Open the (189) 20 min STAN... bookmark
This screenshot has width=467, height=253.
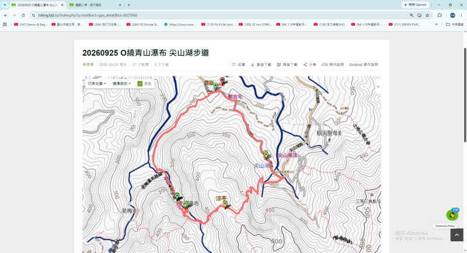click(x=255, y=25)
